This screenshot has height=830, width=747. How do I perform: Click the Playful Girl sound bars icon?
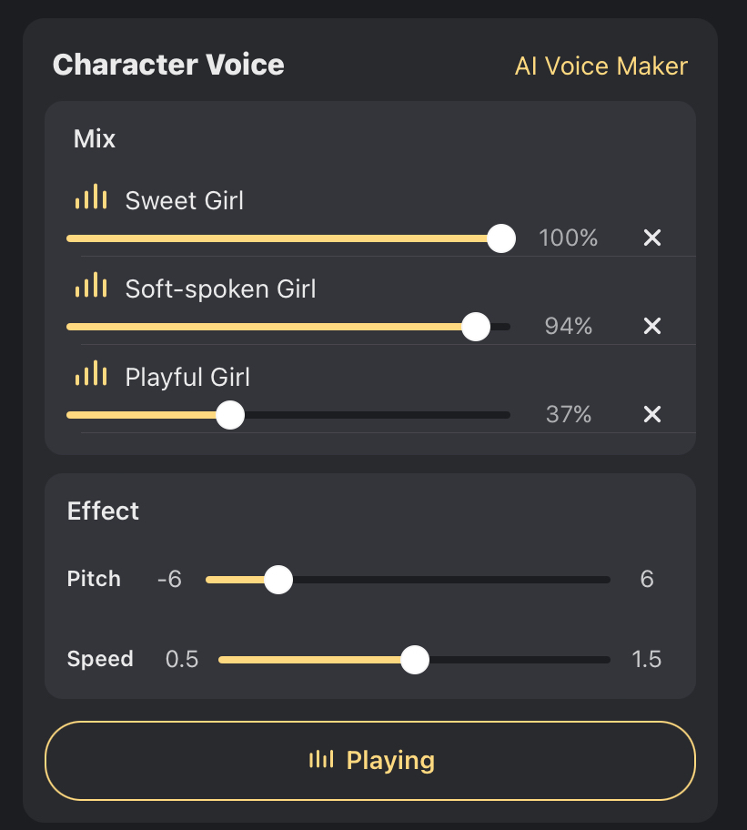point(91,375)
